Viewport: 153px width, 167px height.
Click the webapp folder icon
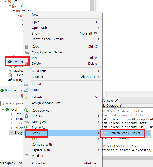[x=18, y=11]
